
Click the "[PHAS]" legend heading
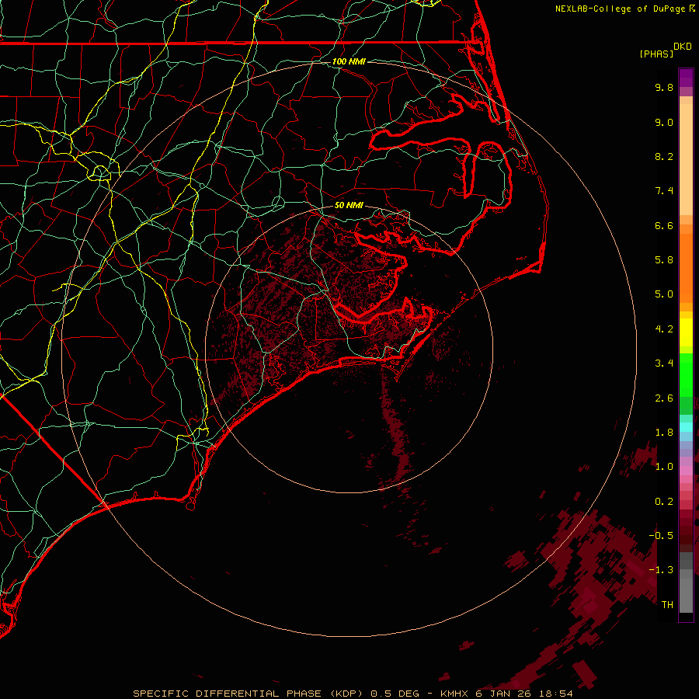pyautogui.click(x=656, y=54)
